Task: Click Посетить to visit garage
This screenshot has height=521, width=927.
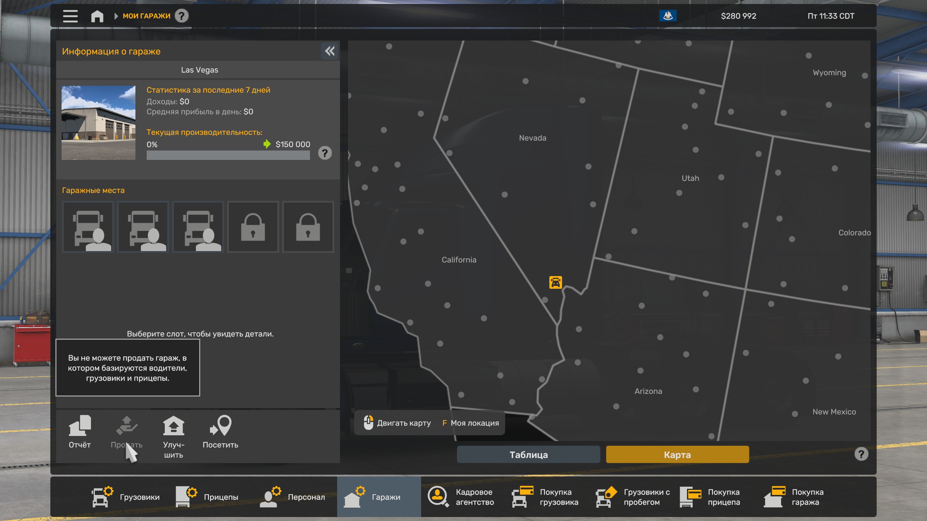Action: (x=220, y=432)
